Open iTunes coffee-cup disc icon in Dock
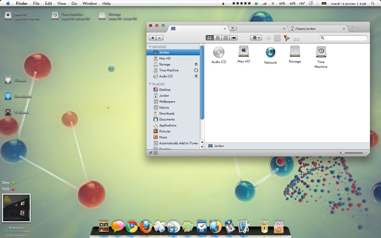Viewport: 381px width, 238px height. coord(174,227)
